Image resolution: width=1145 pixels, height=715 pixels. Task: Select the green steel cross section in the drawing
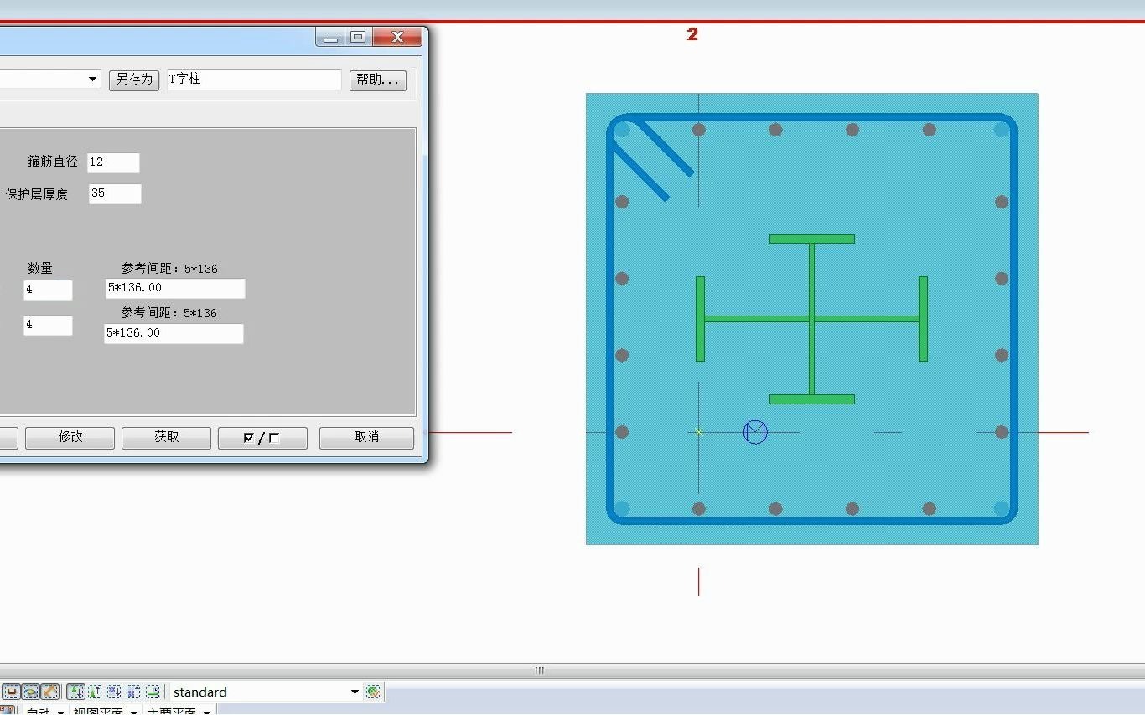coord(811,319)
